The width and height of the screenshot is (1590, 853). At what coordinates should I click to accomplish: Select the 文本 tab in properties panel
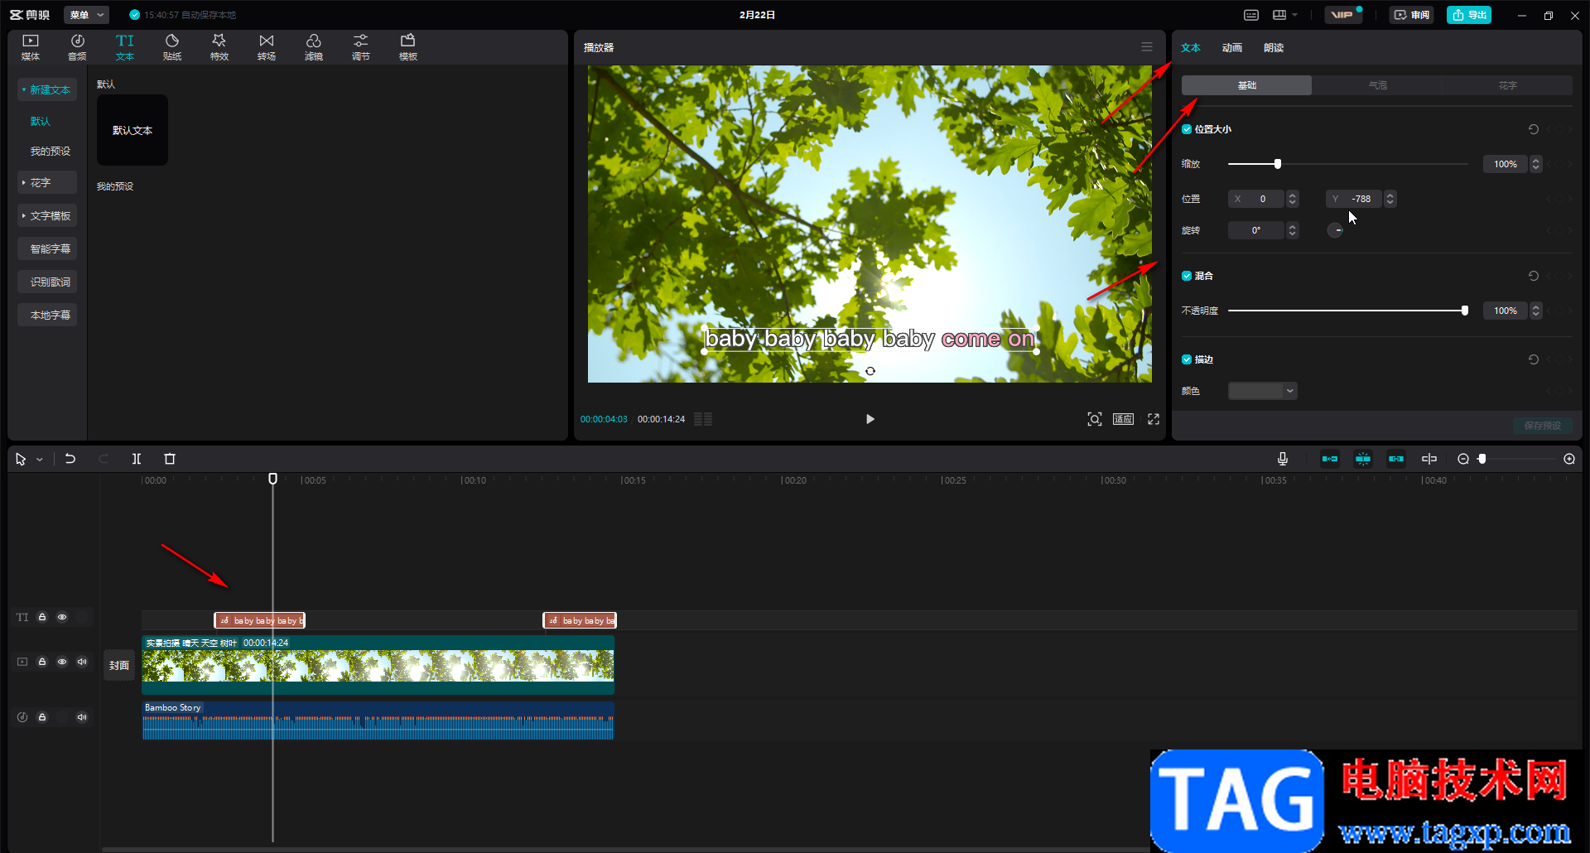(1191, 48)
